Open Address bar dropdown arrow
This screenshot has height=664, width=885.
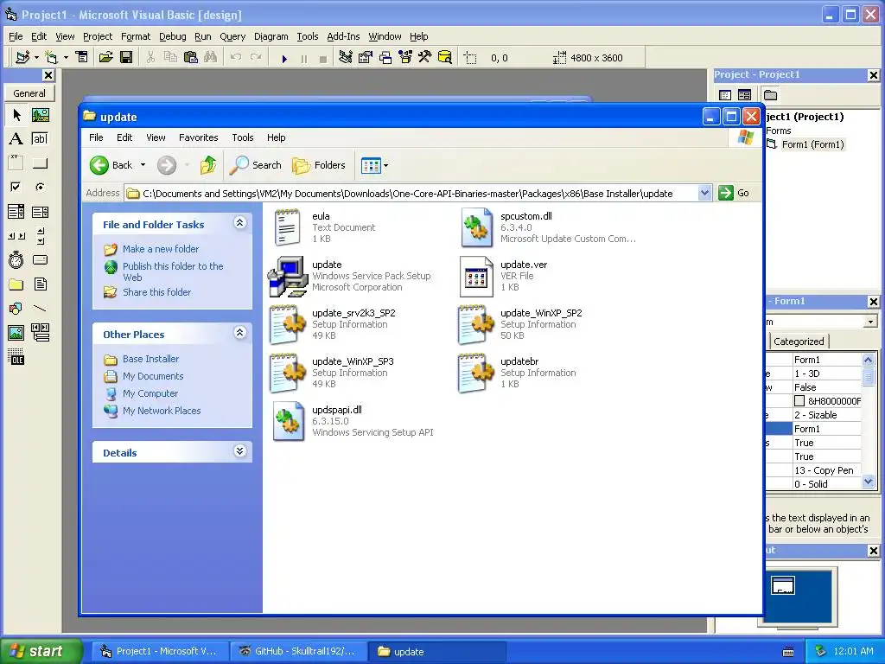tap(704, 193)
